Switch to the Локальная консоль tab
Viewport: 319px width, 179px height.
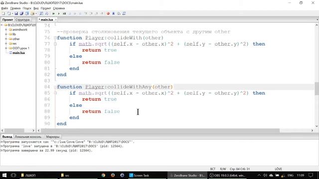(28, 137)
